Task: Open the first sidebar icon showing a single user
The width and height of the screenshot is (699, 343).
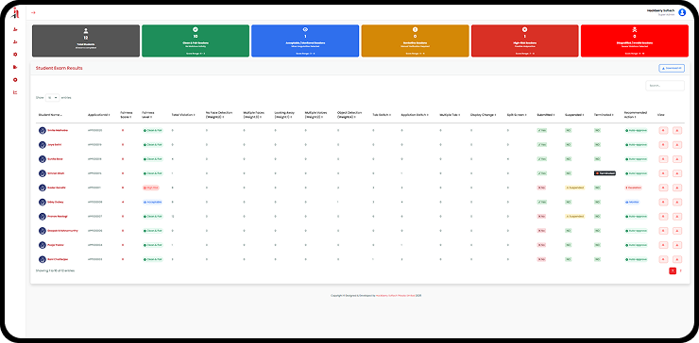Action: click(15, 29)
